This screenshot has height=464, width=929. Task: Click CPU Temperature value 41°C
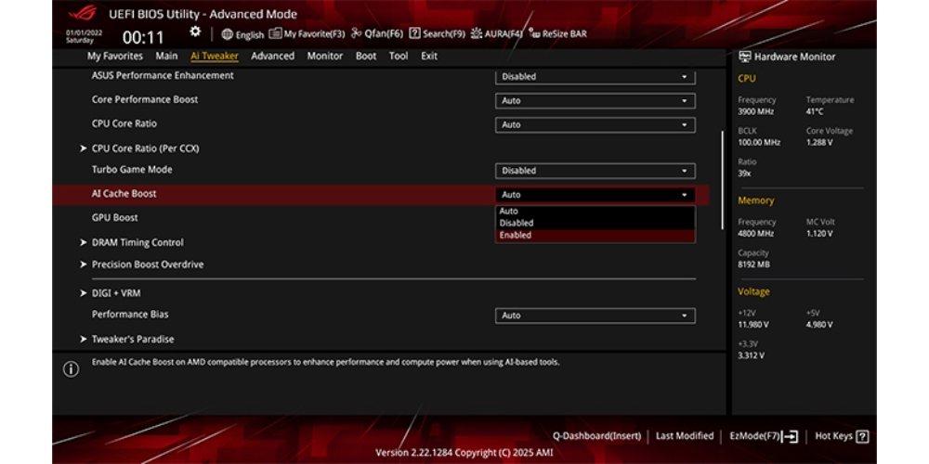[x=815, y=112]
